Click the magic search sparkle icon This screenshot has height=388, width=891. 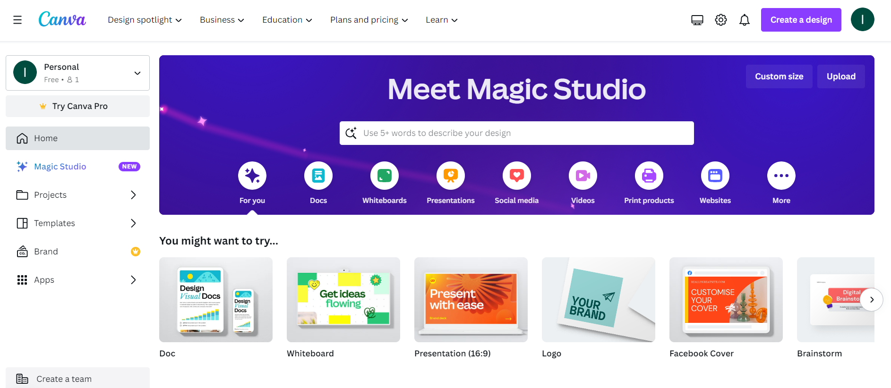[351, 133]
